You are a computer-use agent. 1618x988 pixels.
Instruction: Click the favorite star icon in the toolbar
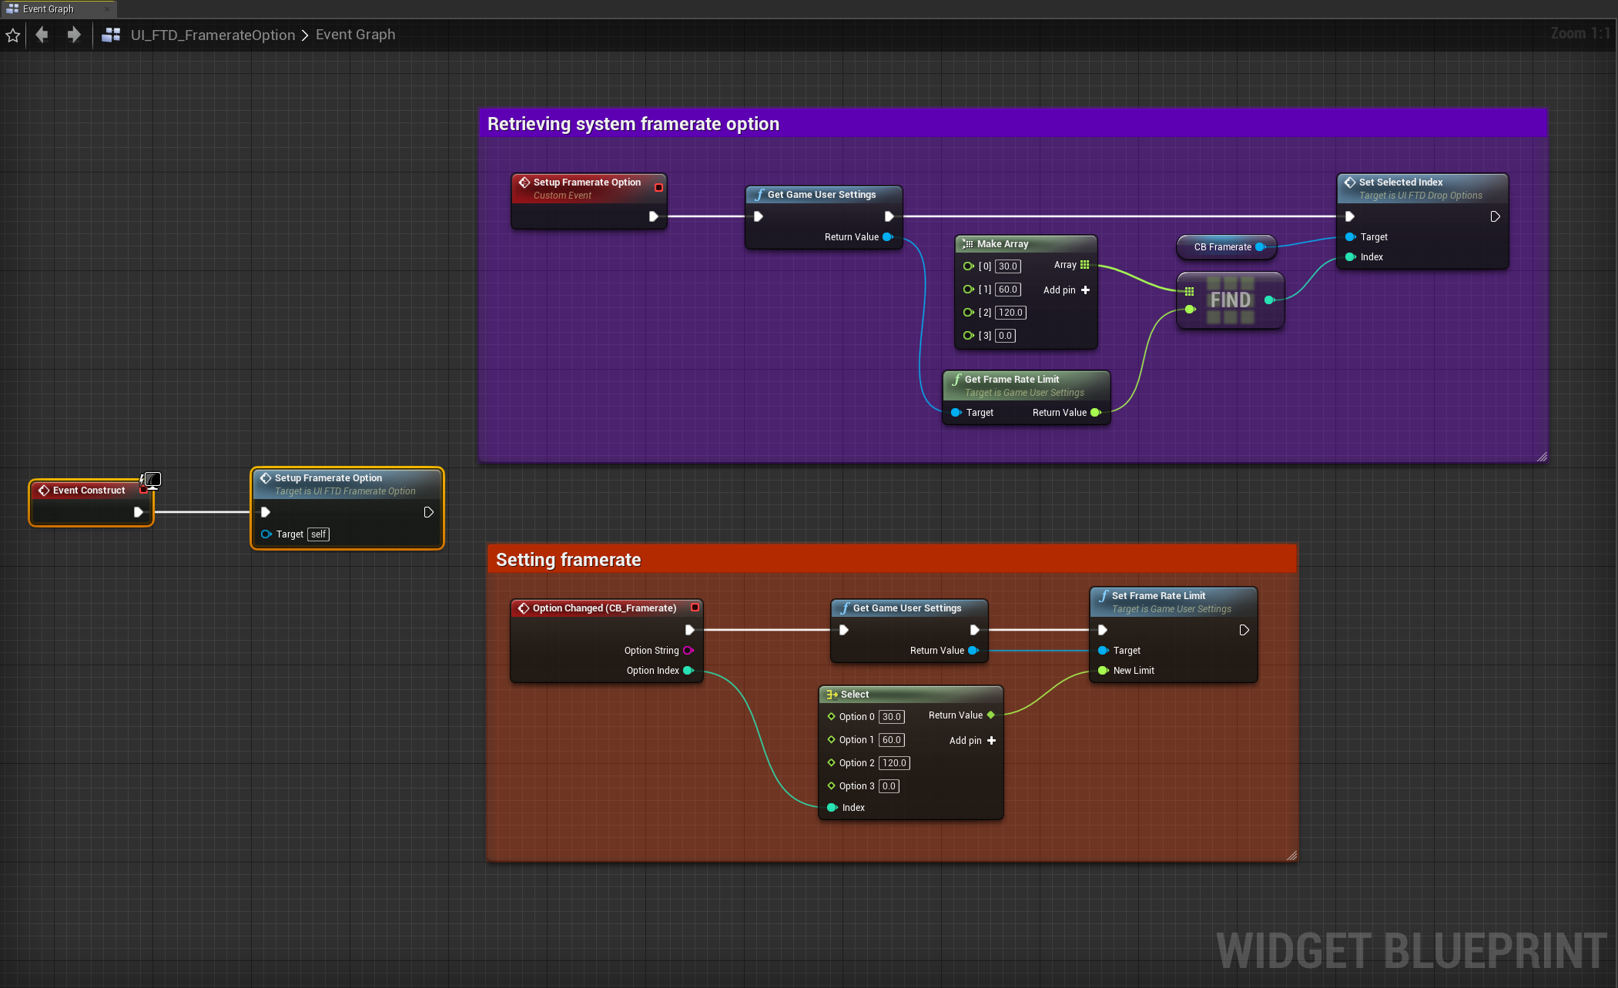coord(13,35)
